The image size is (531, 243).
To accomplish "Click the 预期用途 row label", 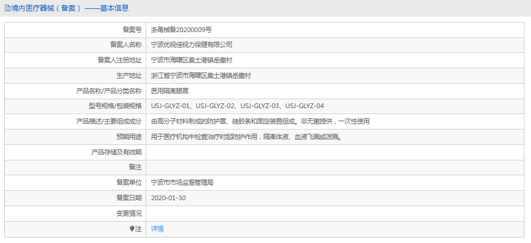I will tap(129, 137).
